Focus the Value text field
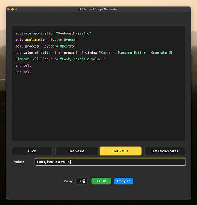The height and width of the screenshot is (205, 197). pyautogui.click(x=110, y=162)
